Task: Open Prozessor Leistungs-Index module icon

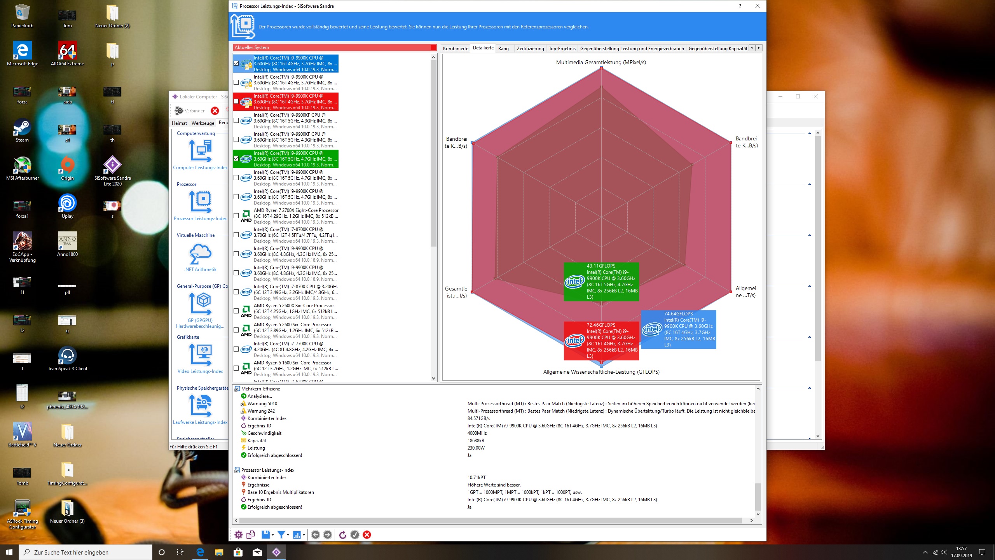Action: (x=200, y=201)
